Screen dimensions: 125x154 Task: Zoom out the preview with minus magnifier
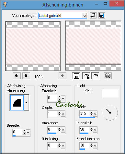tap(17, 76)
